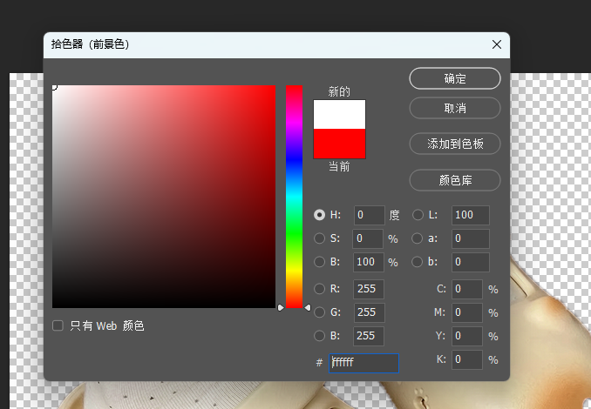Click the L value field showing 100
The width and height of the screenshot is (591, 409).
pyautogui.click(x=471, y=215)
